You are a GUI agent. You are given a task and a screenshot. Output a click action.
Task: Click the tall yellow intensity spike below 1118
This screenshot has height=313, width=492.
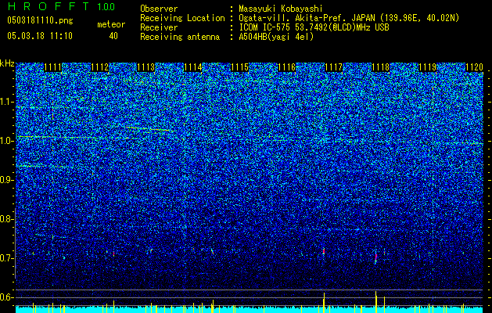tap(376, 301)
